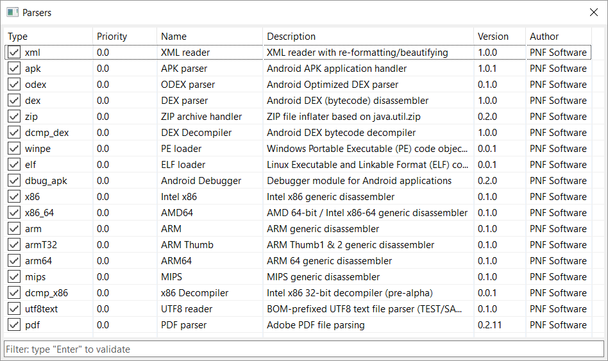Select the Android Debugger row name

[x=201, y=181]
